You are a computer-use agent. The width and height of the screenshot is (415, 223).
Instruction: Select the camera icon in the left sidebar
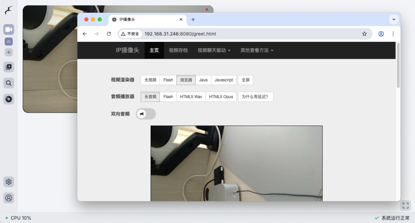point(8,29)
